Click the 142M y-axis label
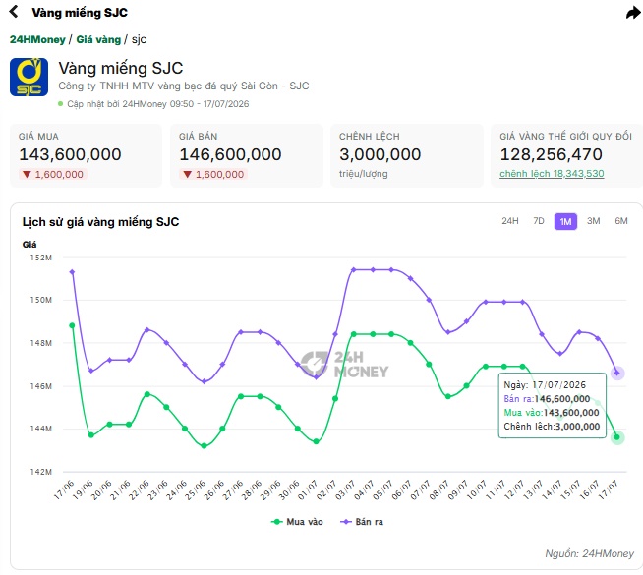The width and height of the screenshot is (643, 575). pyautogui.click(x=41, y=472)
